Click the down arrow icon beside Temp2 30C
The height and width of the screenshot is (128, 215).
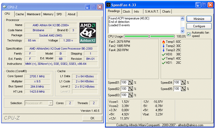click(x=164, y=46)
